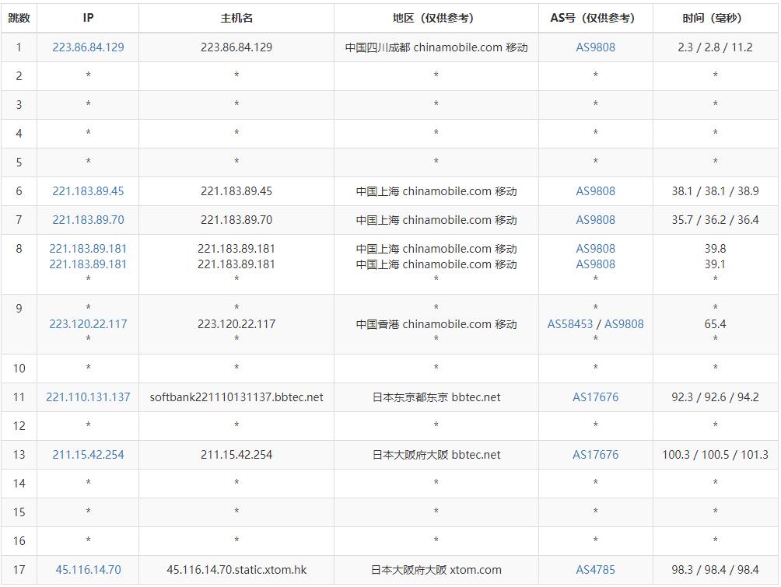Open the 223.120.22.117 Hong Kong IP link
Image resolution: width=781 pixels, height=587 pixels.
tap(88, 324)
